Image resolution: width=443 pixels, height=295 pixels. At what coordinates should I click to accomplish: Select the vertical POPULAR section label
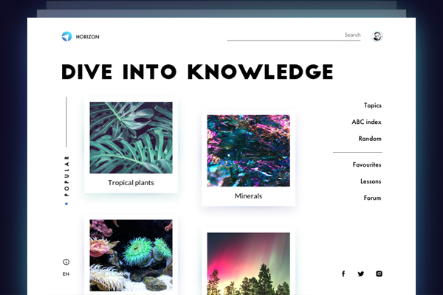pos(66,176)
